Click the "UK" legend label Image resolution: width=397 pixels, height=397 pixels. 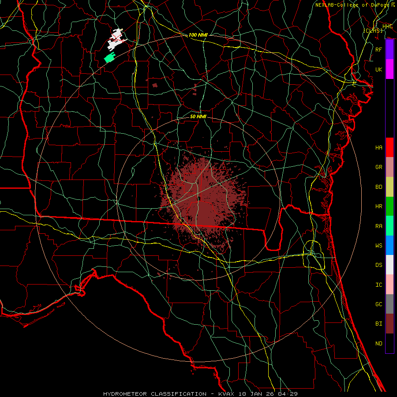(x=379, y=69)
